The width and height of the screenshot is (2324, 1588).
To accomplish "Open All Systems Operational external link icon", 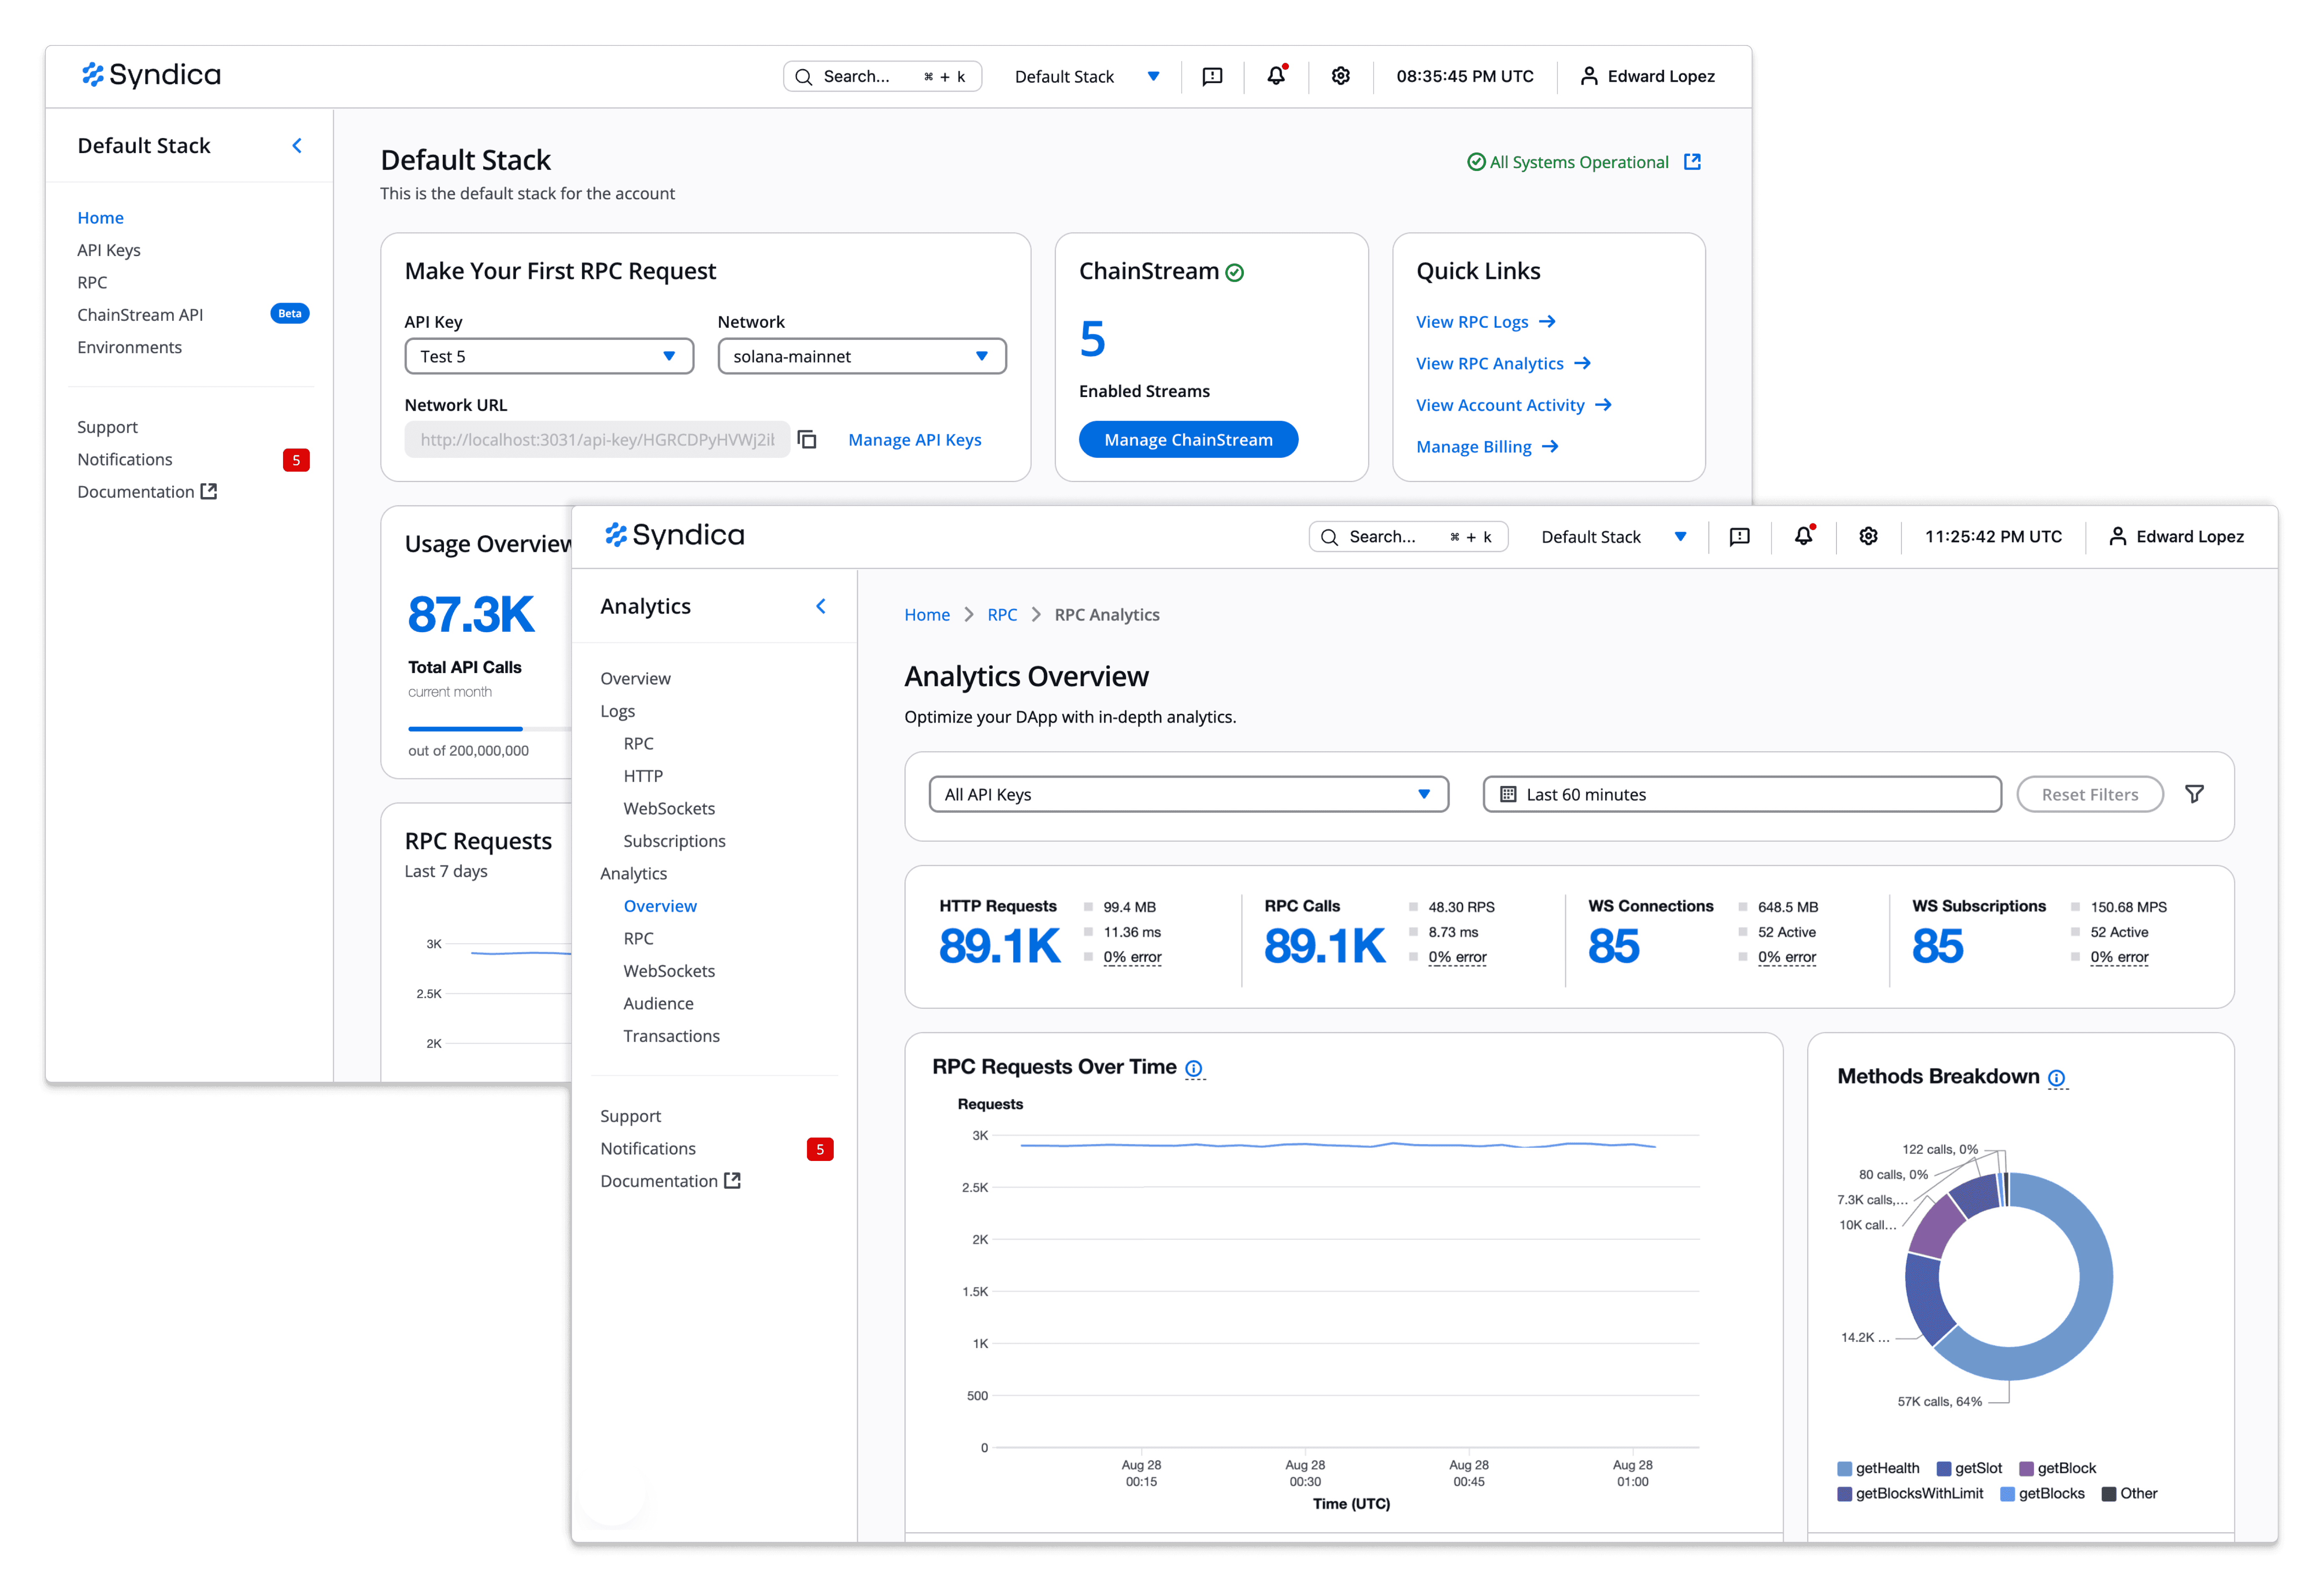I will click(1692, 162).
